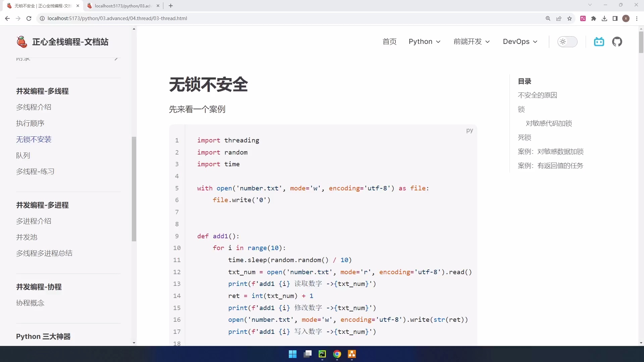Open the tab search chevron
644x362 pixels.
click(x=590, y=5)
